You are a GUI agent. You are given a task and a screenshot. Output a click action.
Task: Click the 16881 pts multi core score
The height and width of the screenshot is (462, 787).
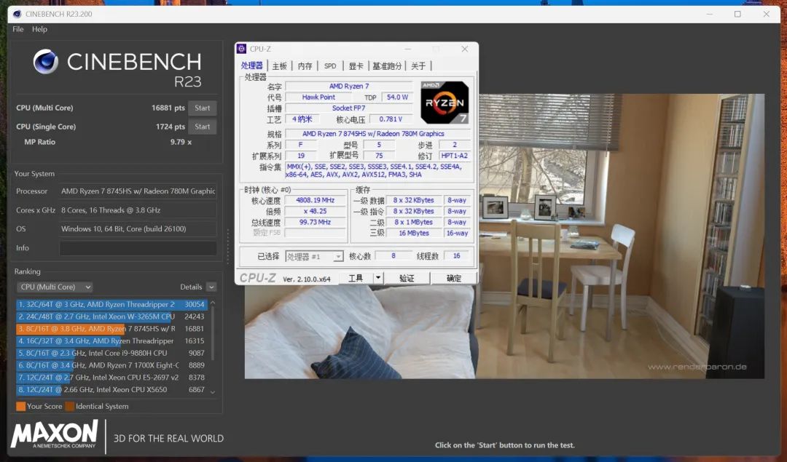[168, 108]
